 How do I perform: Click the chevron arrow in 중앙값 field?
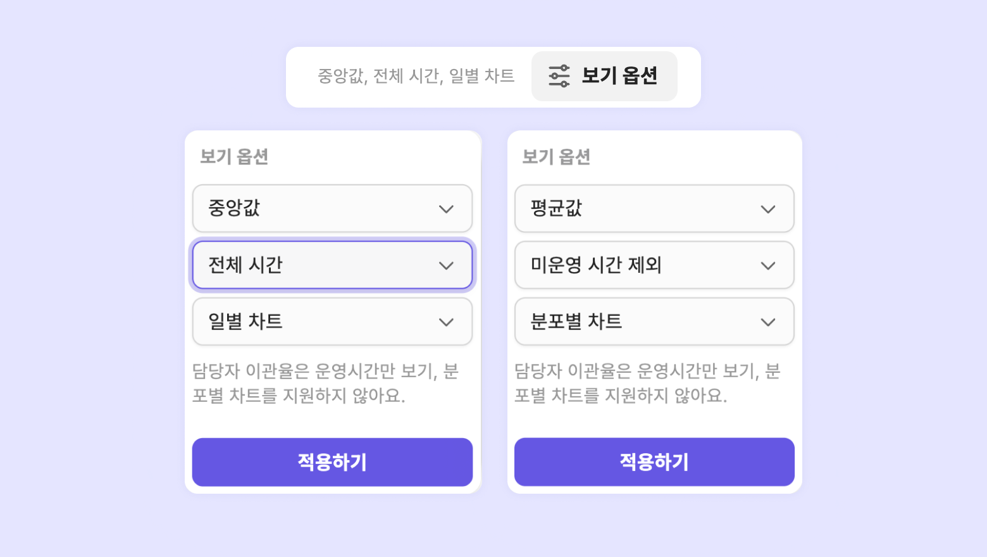point(446,209)
